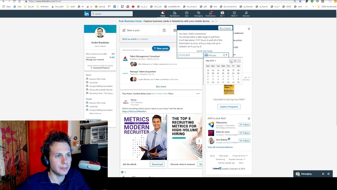This screenshot has height=190, width=337.
Task: Click View all recommendations
Action: point(220,147)
